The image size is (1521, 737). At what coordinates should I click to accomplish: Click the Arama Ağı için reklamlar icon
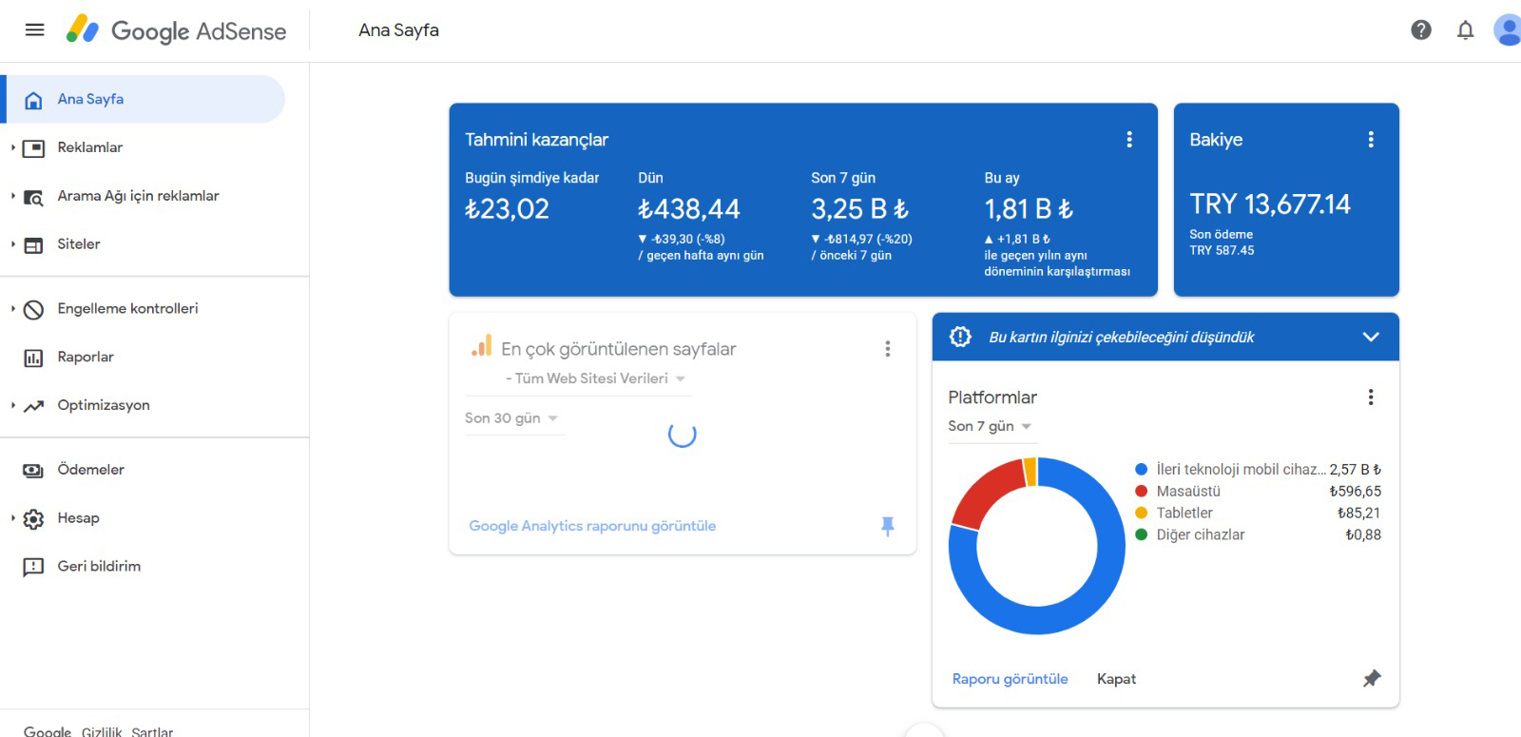(33, 197)
